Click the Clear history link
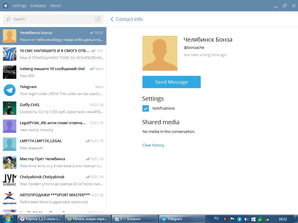 (x=154, y=145)
